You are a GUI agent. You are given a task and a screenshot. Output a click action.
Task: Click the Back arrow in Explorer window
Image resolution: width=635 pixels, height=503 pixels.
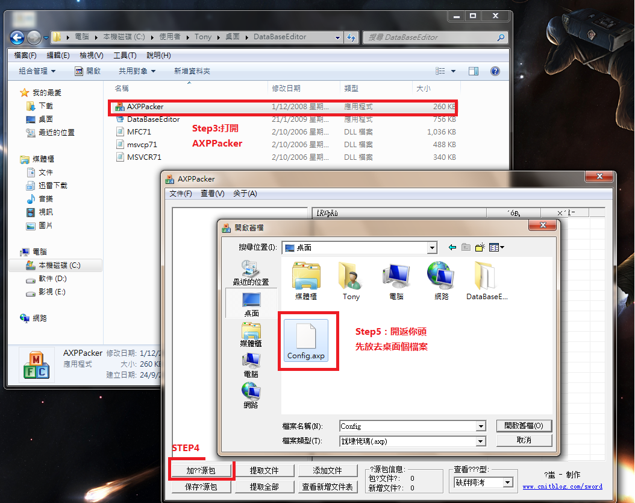17,37
